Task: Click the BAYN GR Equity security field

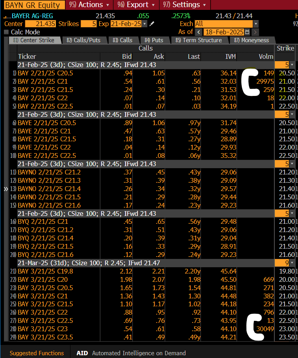Action: 34,5
